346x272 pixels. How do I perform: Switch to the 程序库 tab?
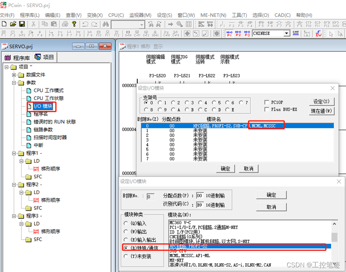(17, 58)
